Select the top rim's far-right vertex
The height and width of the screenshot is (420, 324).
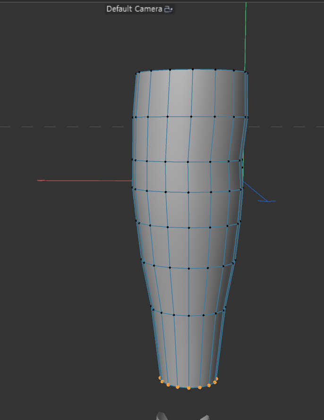point(246,72)
